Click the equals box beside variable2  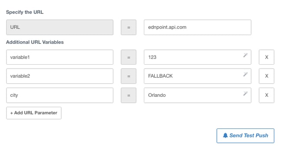[x=129, y=76]
